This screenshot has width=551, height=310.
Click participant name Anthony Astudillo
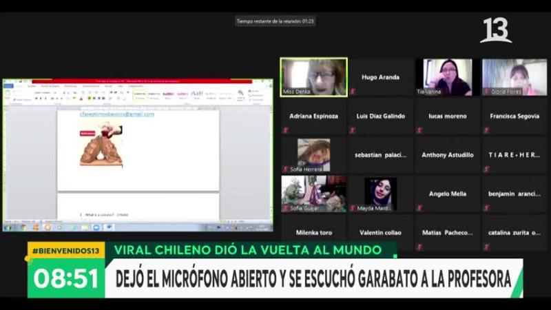tap(447, 155)
